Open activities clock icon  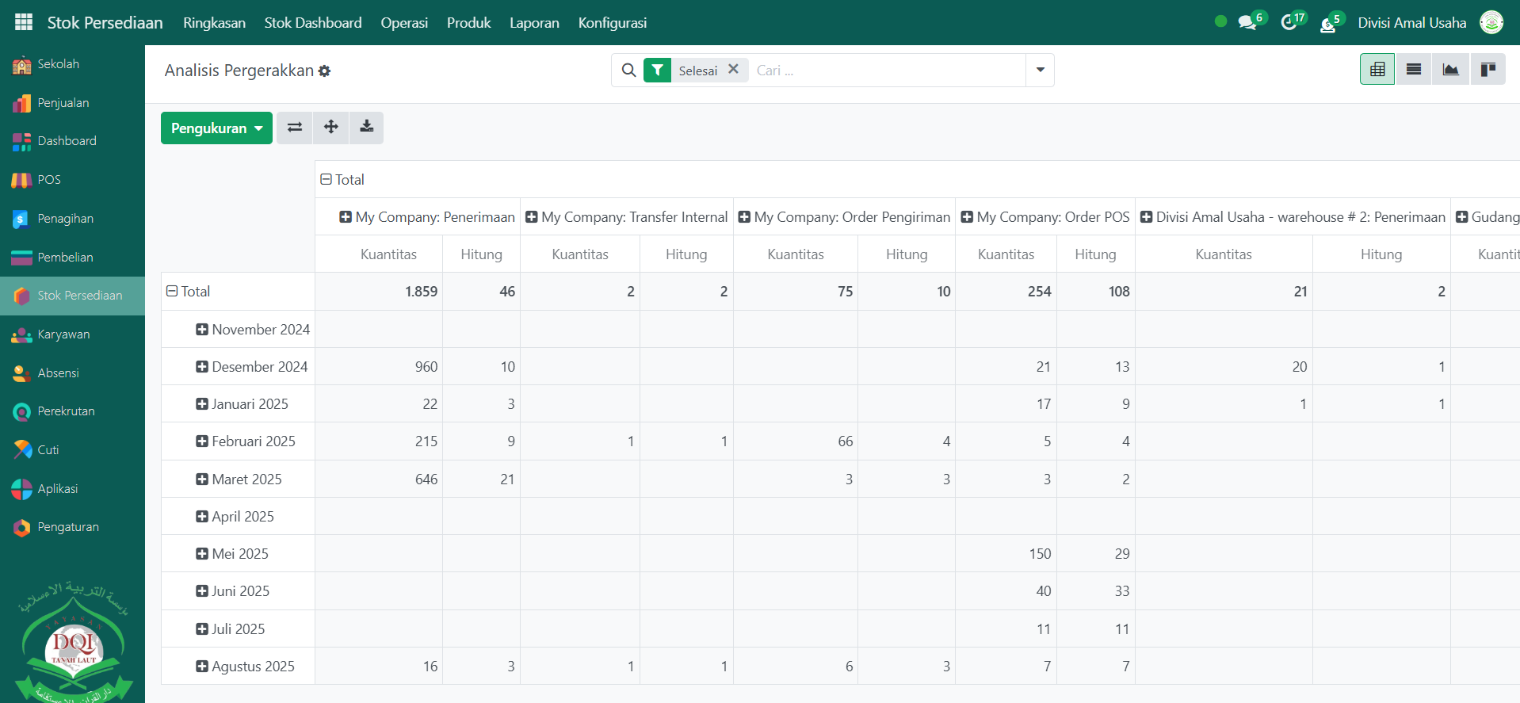[1289, 23]
